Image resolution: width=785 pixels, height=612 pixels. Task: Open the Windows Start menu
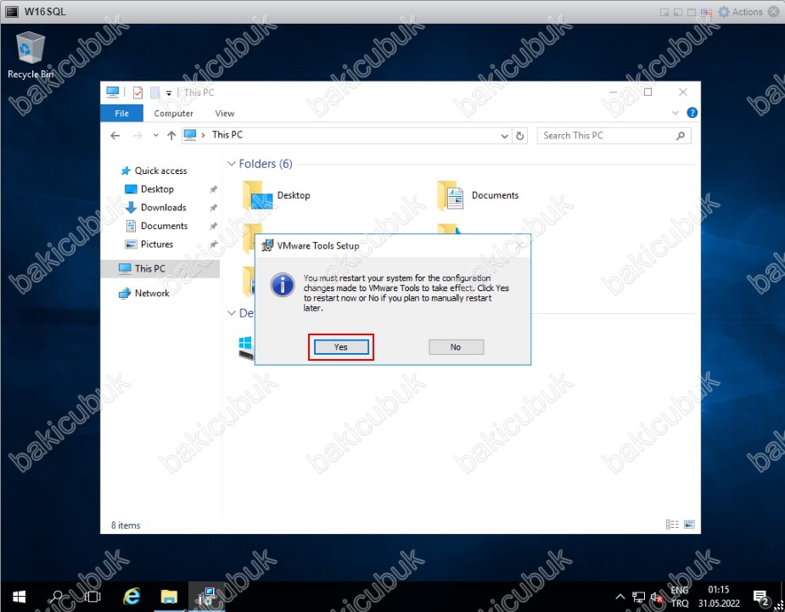tap(19, 597)
